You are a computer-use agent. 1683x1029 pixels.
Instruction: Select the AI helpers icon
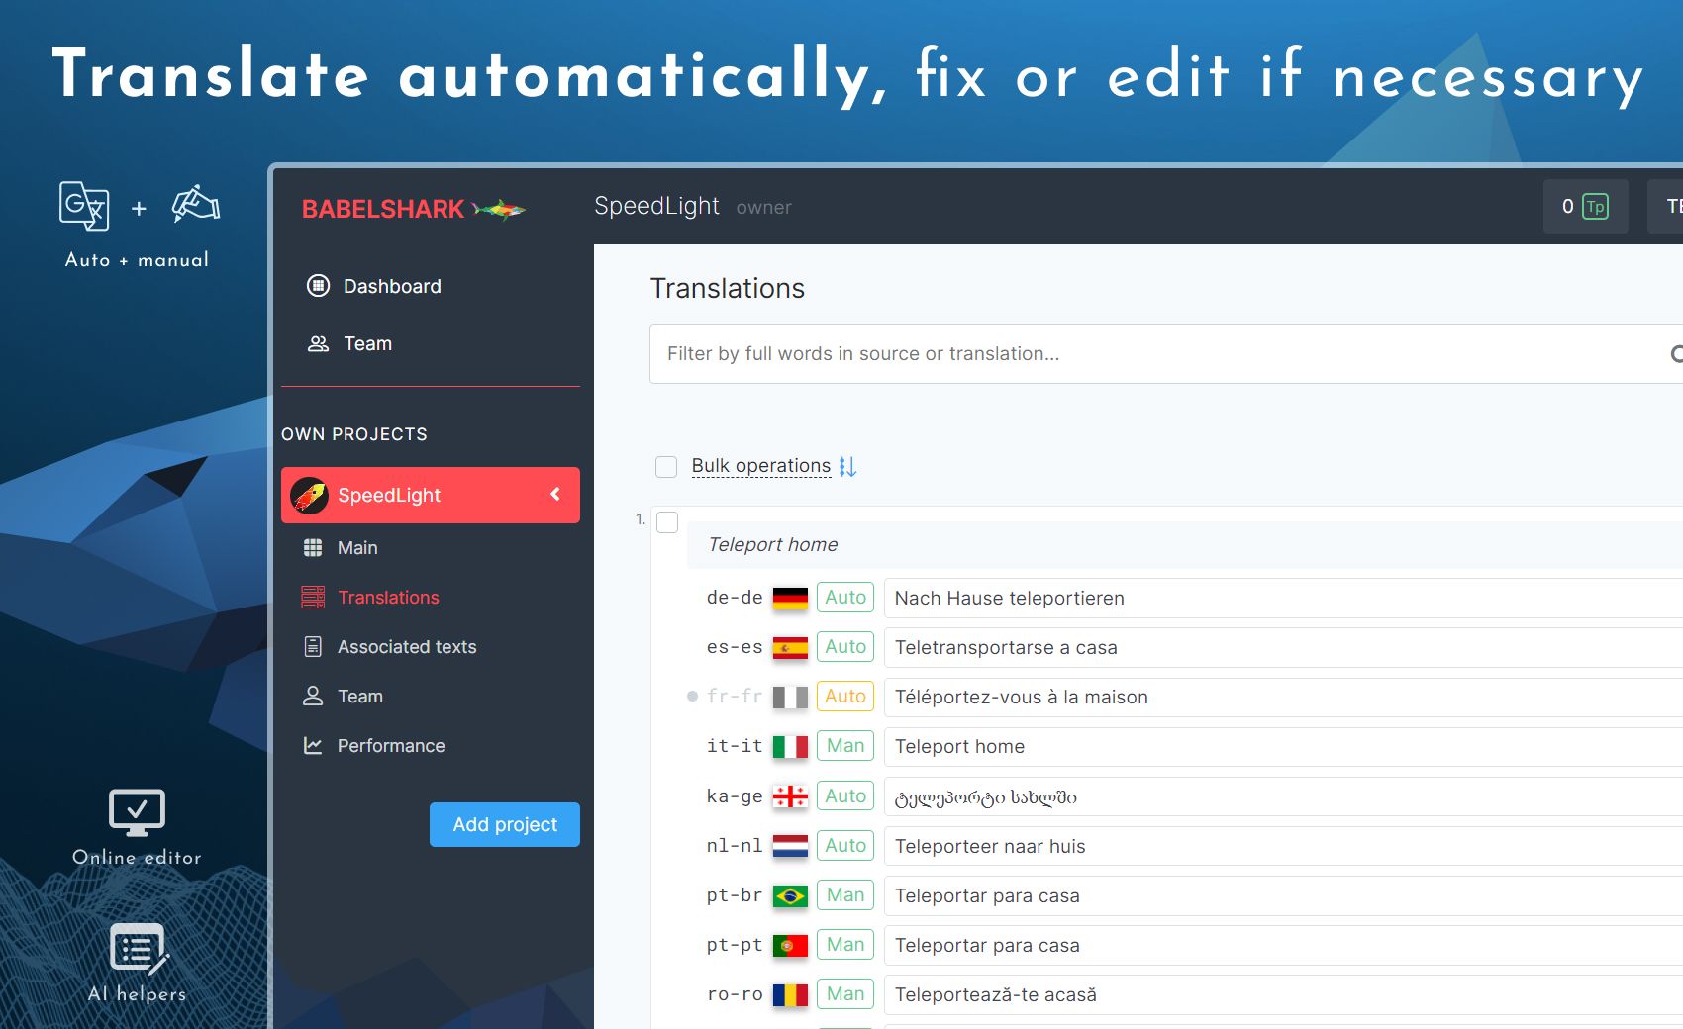coord(136,949)
